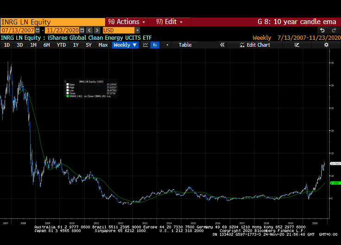Screen dimensions: 341x245
Task: Click the line chart type icon
Action: (145, 45)
